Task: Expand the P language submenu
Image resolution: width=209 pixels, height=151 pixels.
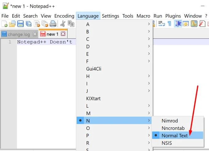Action: tap(114, 136)
